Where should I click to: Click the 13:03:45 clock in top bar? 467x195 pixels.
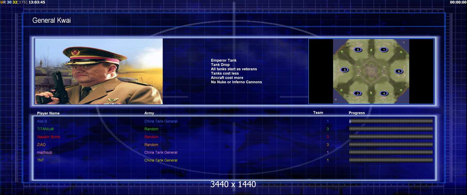coord(37,2)
